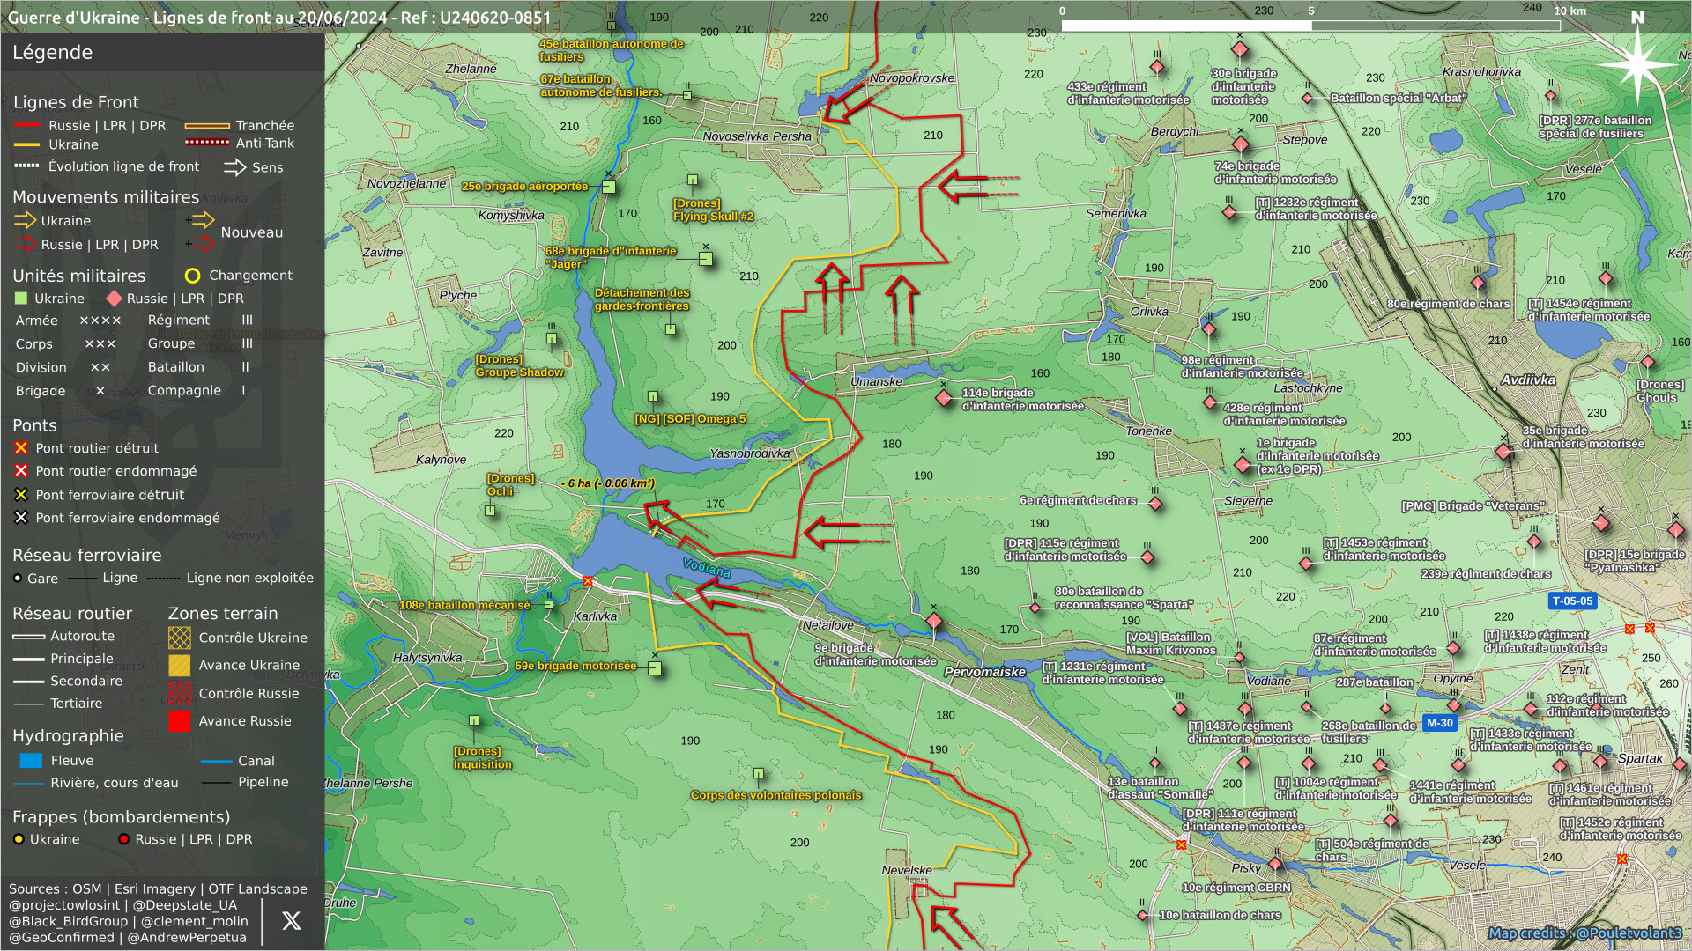Image resolution: width=1692 pixels, height=951 pixels.
Task: Click the yellow Changement circle in legend
Action: 192,276
